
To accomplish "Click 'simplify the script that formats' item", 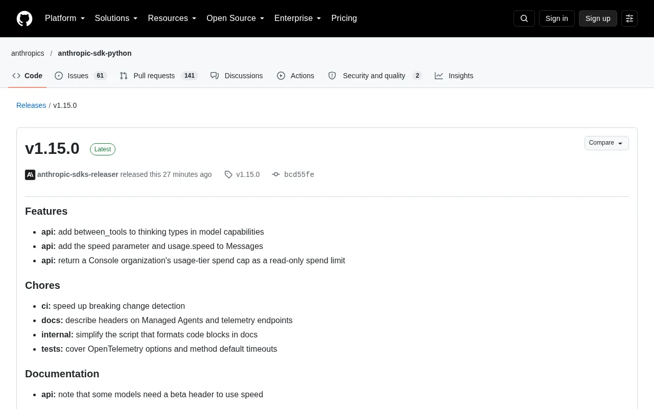I will click(x=149, y=335).
